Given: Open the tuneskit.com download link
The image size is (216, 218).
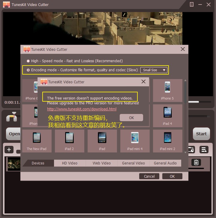Looking at the screenshot, I should (x=82, y=109).
